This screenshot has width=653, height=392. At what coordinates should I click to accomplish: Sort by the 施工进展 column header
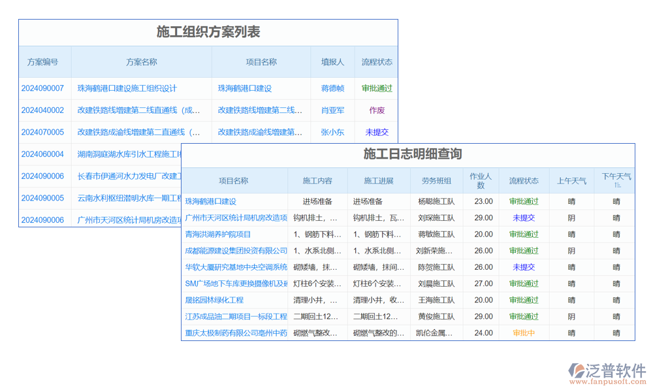379,181
